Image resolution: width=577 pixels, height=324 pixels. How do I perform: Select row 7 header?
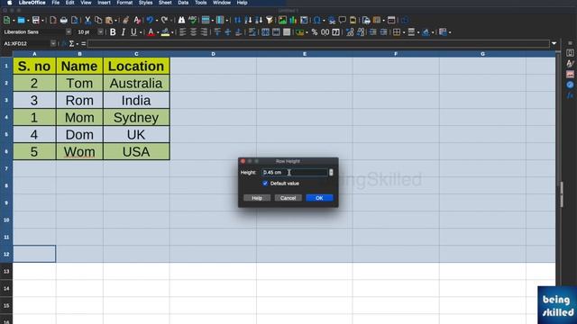tap(6, 168)
